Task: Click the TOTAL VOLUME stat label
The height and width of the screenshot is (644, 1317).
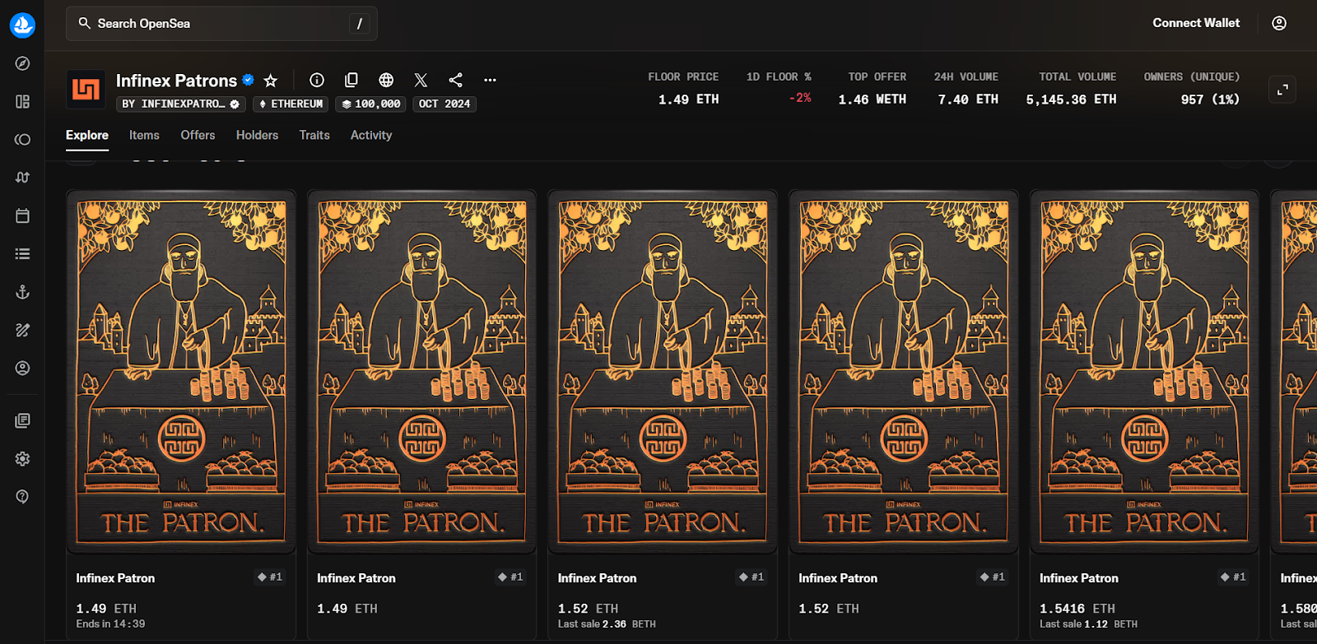Action: (1077, 76)
